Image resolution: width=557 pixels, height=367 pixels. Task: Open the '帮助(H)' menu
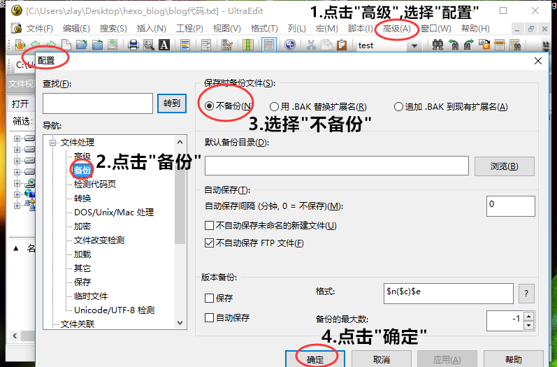click(475, 29)
